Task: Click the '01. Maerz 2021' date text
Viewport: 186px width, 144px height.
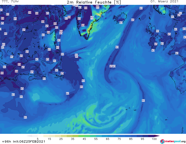Action: click(164, 2)
